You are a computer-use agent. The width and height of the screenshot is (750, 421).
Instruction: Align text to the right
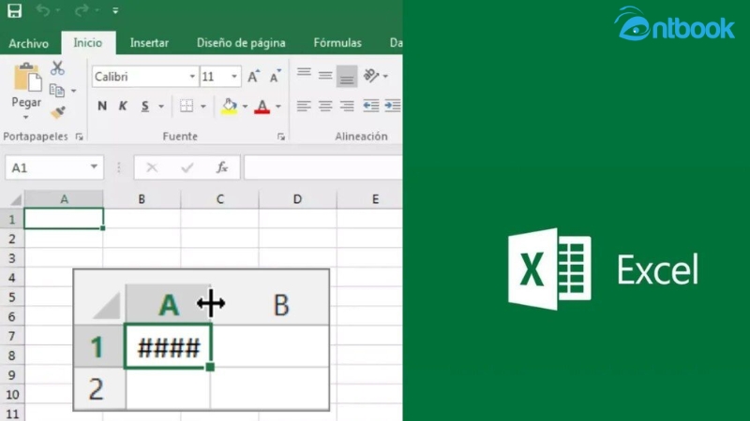(347, 106)
